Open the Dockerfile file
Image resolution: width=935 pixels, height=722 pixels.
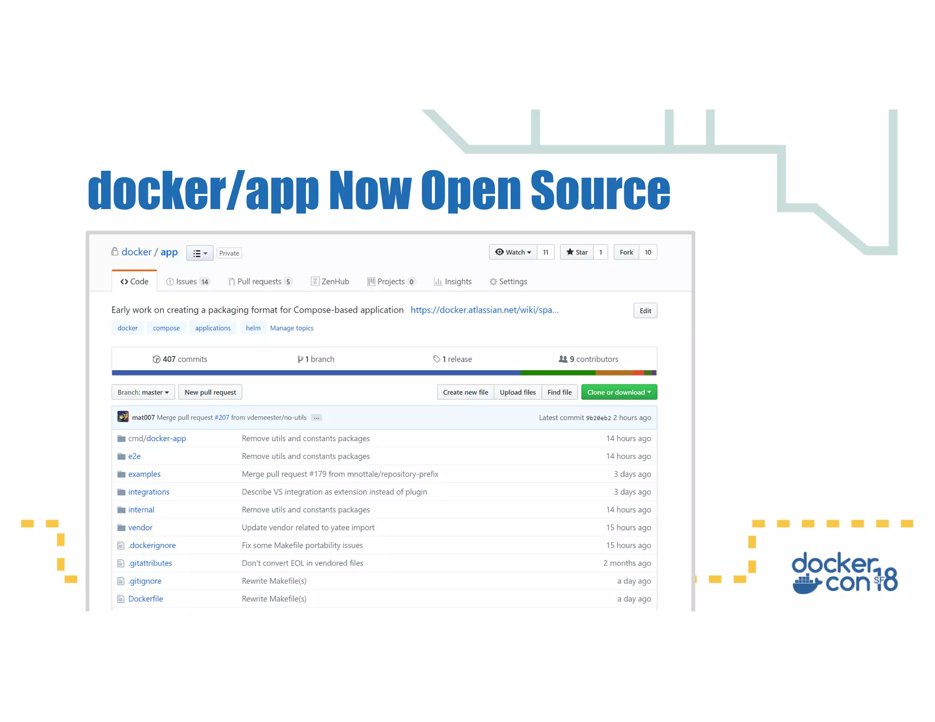click(x=146, y=599)
